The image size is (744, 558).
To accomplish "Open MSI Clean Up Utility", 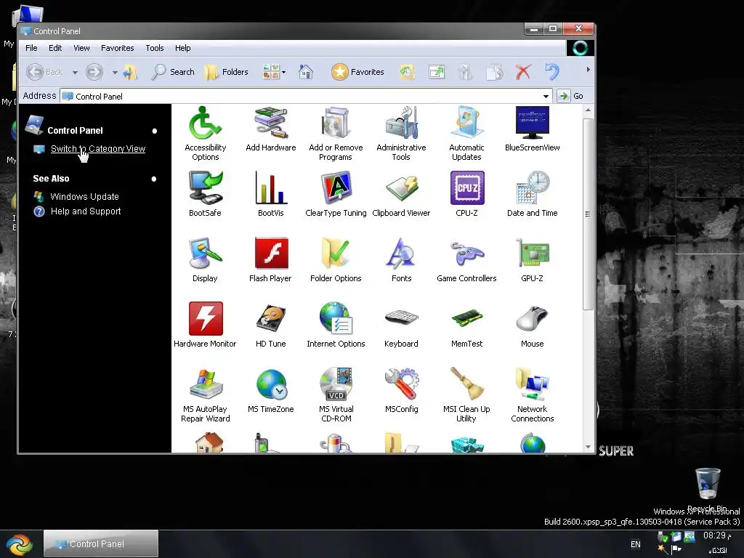I will pyautogui.click(x=466, y=395).
